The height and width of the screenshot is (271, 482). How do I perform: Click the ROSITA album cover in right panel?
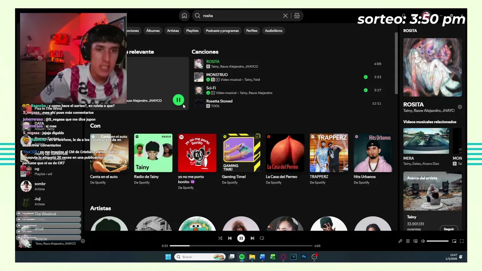(x=432, y=67)
